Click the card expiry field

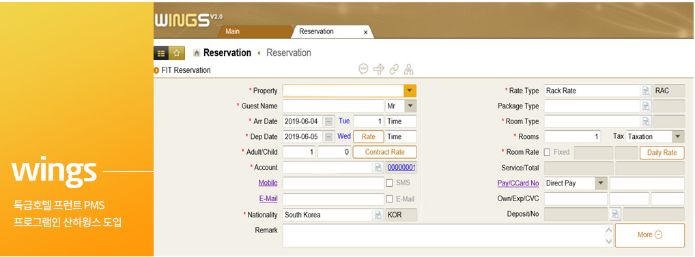[629, 198]
